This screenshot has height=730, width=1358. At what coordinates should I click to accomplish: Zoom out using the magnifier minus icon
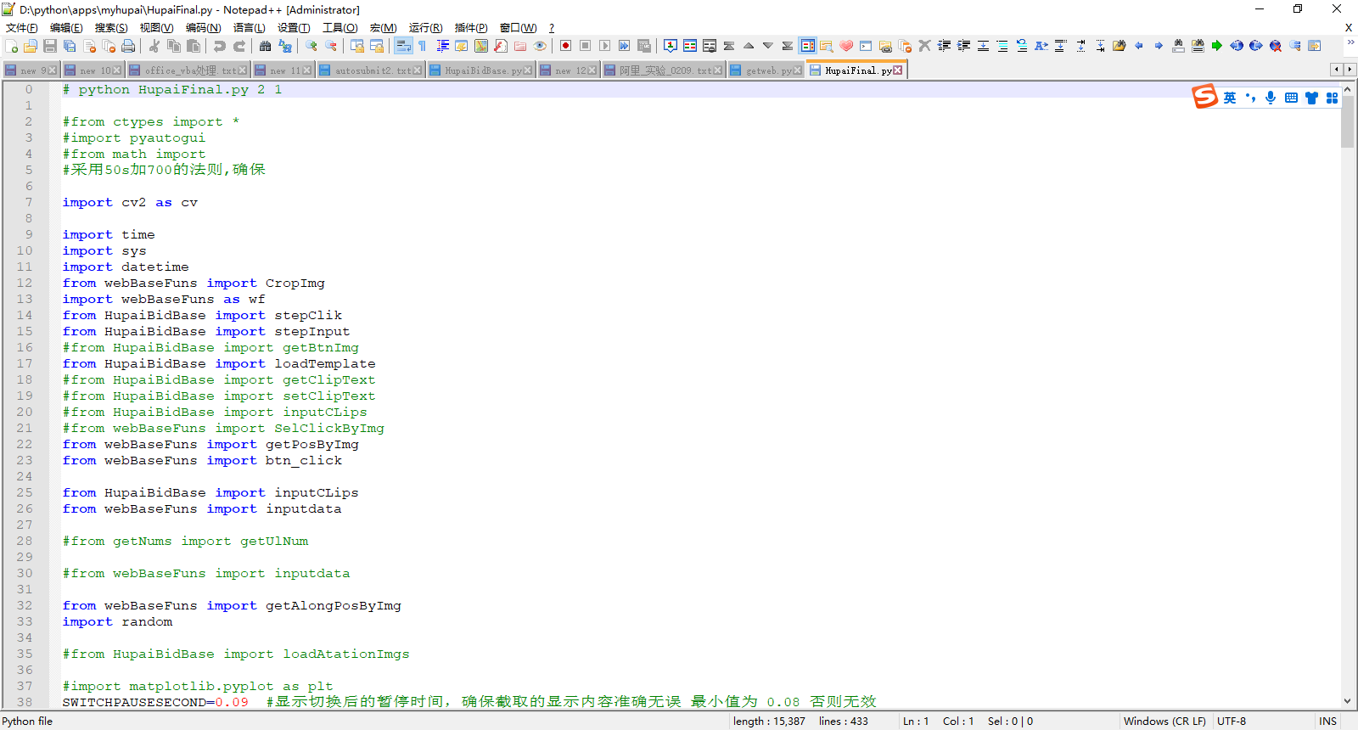331,46
